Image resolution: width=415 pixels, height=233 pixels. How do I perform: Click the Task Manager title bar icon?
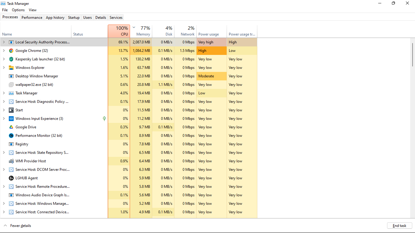click(x=3, y=3)
